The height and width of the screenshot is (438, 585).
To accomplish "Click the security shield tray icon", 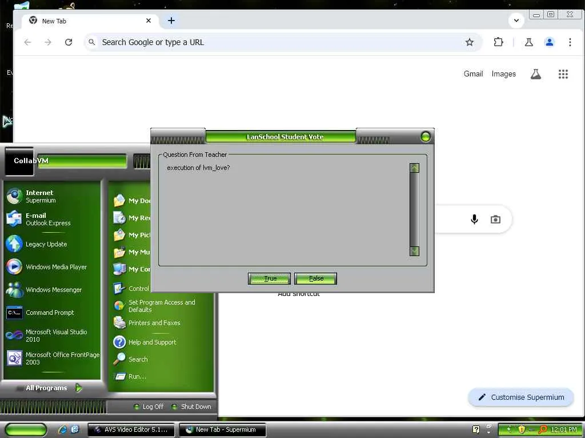I will (x=522, y=429).
